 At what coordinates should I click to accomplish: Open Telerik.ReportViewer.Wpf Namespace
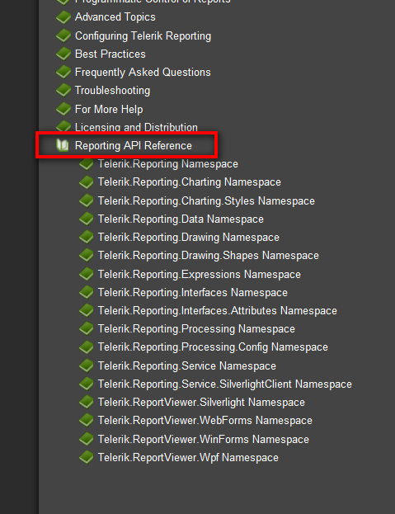click(188, 458)
